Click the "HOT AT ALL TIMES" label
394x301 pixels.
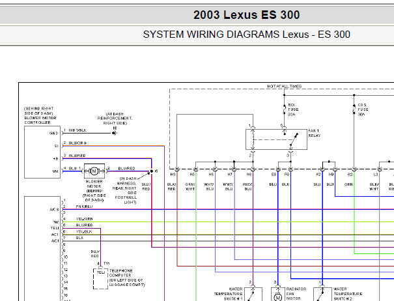point(284,86)
